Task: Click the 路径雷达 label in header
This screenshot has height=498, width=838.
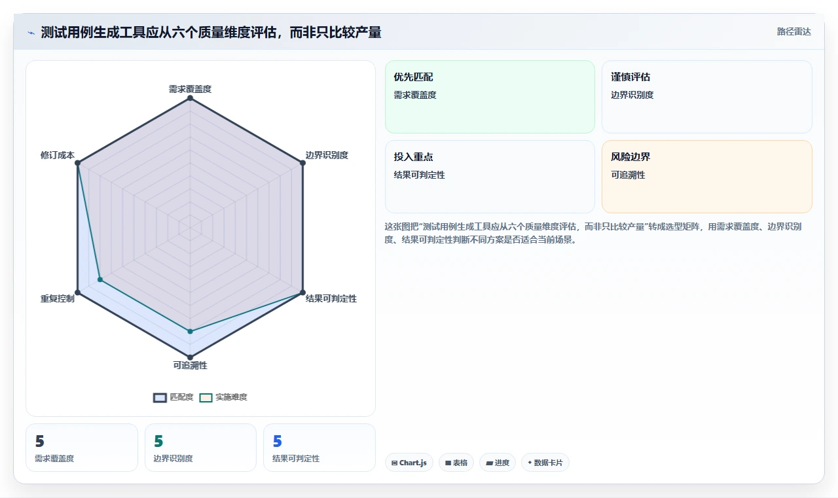Action: pyautogui.click(x=793, y=31)
